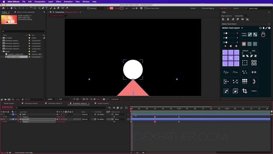273x154 pixels.
Task: Select the Character Rigging workspace
Action: [208, 8]
